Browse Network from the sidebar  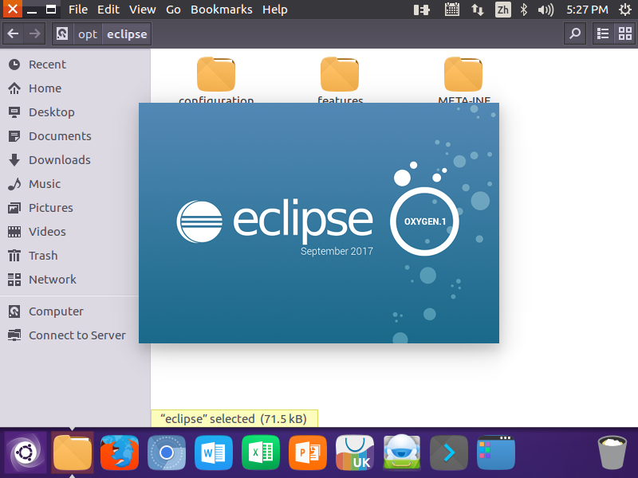tap(52, 280)
